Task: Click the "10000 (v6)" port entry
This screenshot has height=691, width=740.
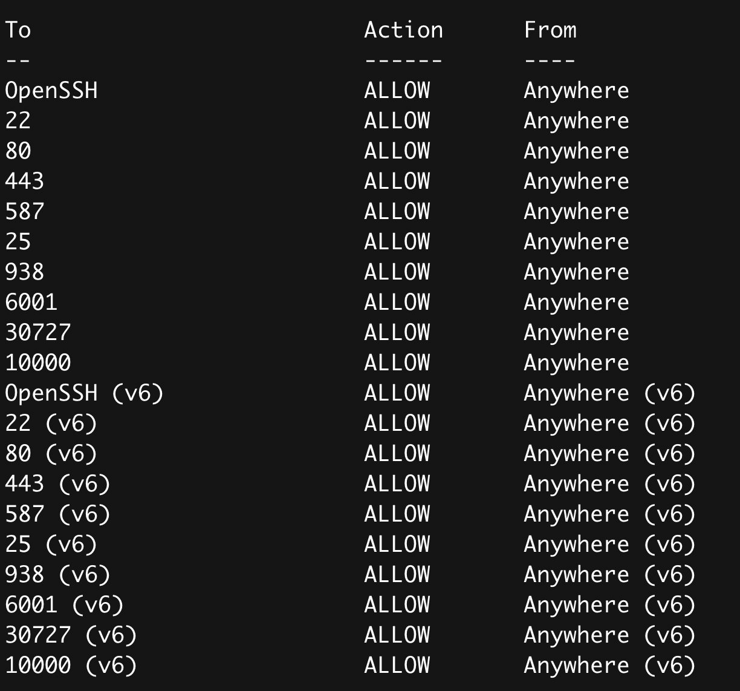Action: (71, 666)
